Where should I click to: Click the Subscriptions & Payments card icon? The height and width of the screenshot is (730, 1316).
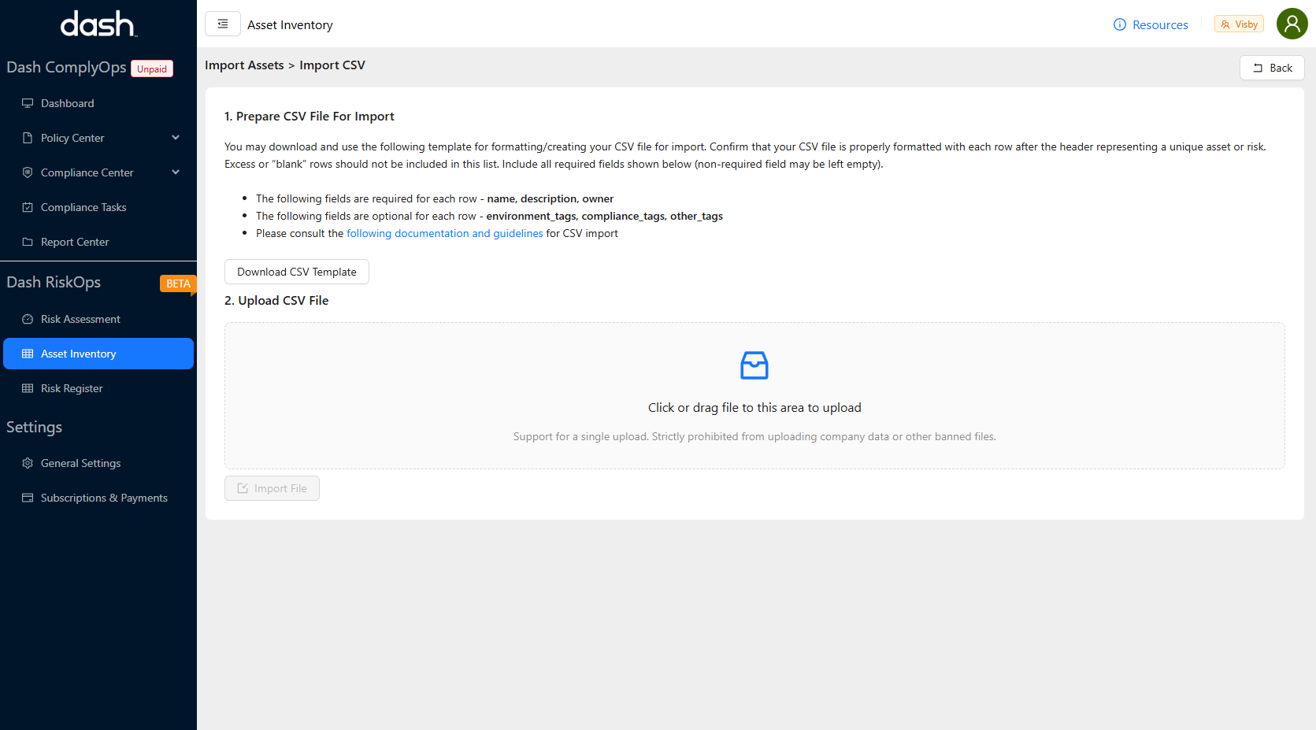coord(28,498)
